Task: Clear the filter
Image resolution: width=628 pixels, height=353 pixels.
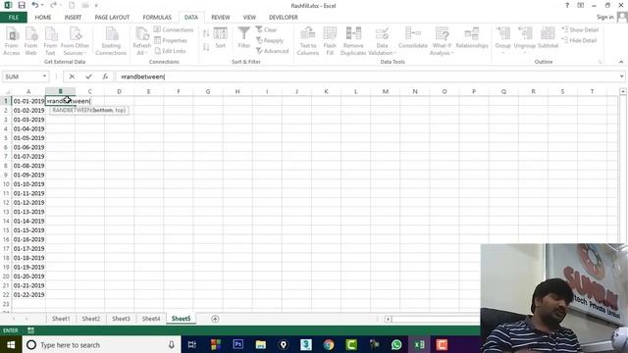Action: [x=266, y=29]
